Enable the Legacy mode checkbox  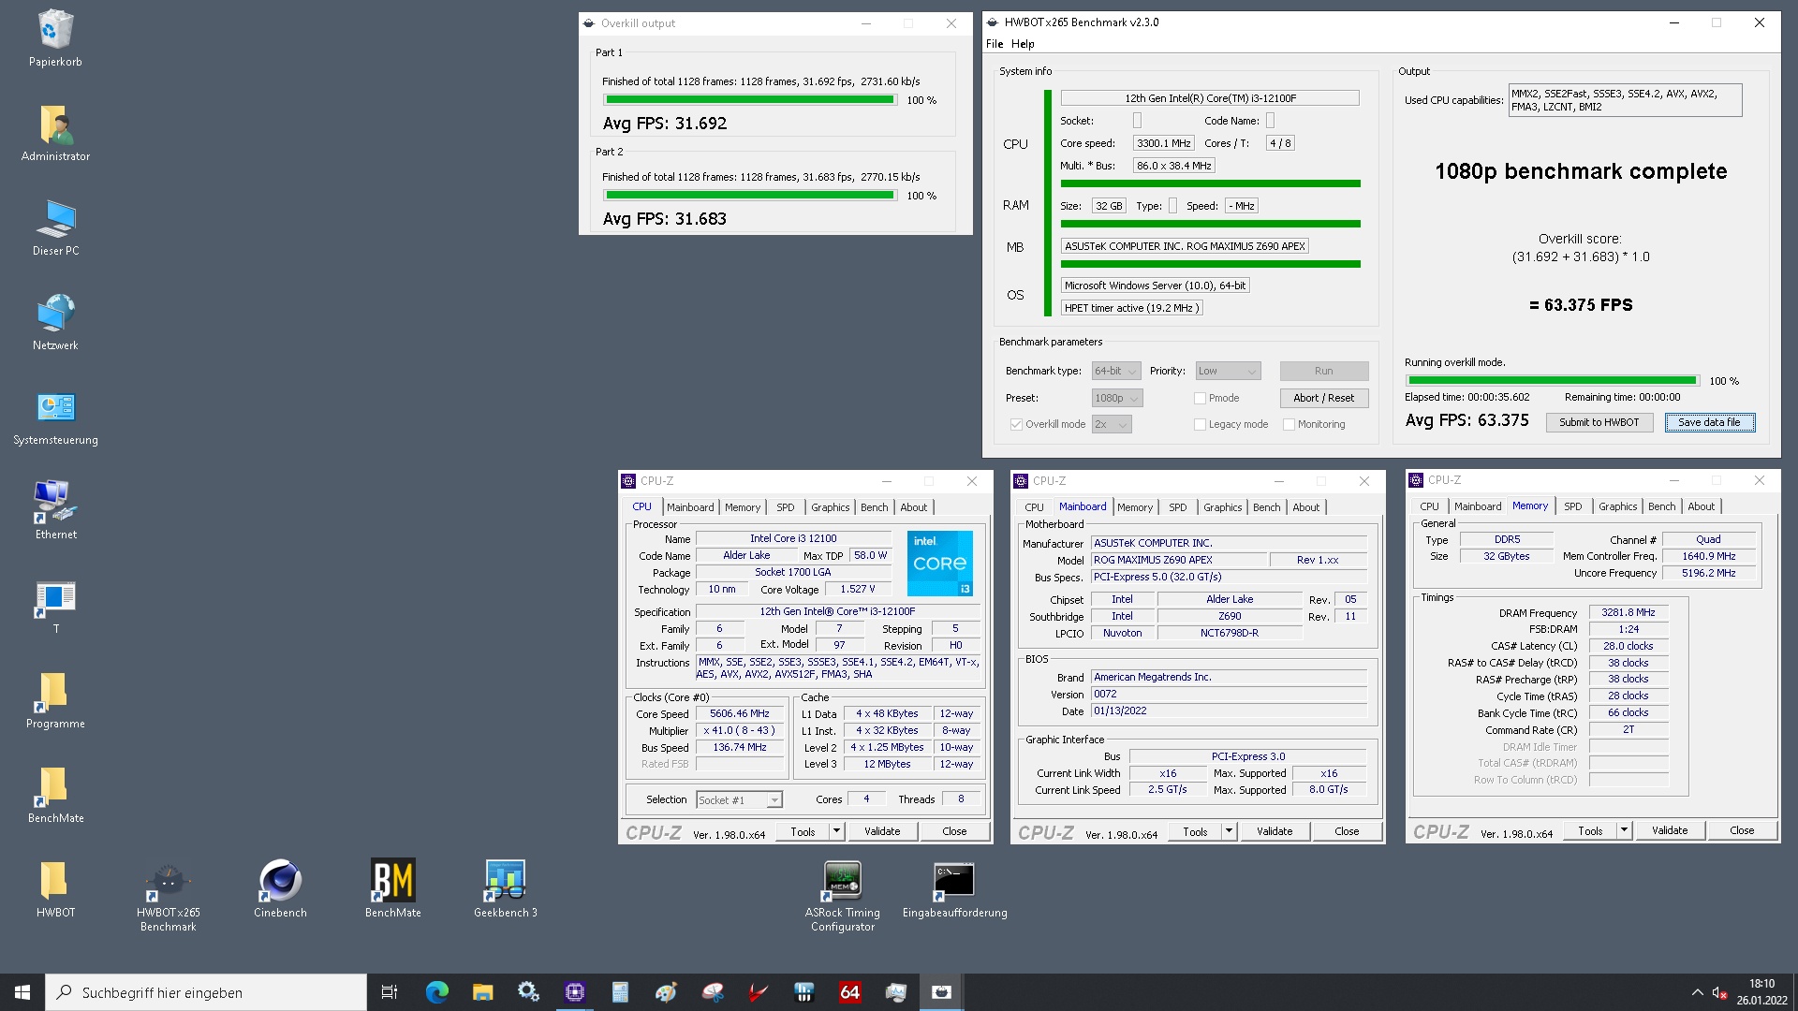click(x=1200, y=424)
